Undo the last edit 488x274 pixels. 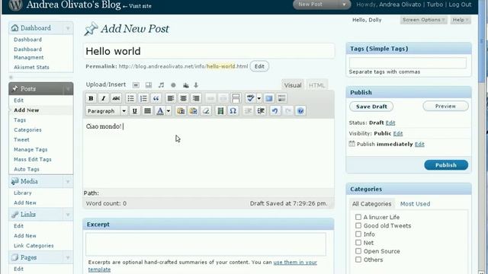click(x=274, y=111)
